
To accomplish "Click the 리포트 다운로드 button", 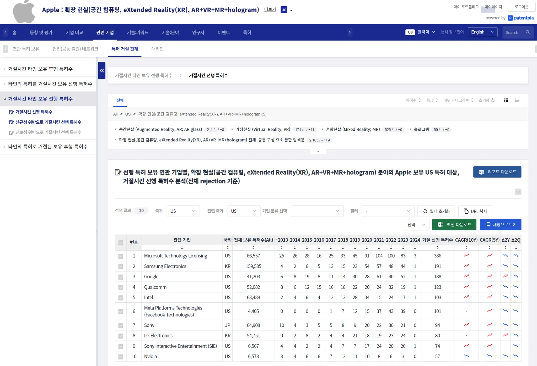I will point(497,172).
